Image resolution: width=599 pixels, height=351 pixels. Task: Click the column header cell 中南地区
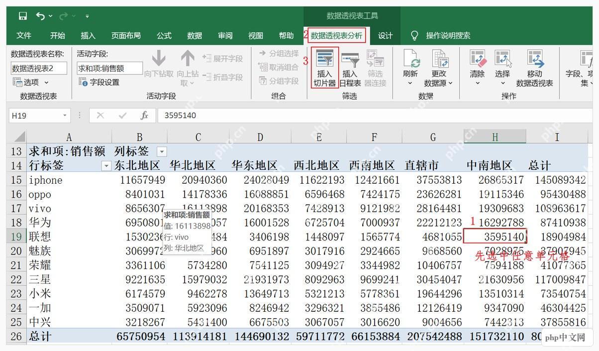pos(495,165)
